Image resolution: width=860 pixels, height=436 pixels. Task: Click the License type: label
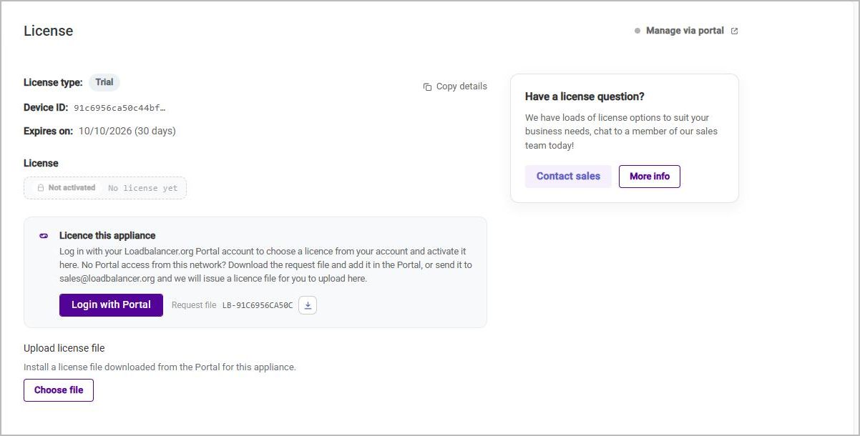click(x=53, y=82)
